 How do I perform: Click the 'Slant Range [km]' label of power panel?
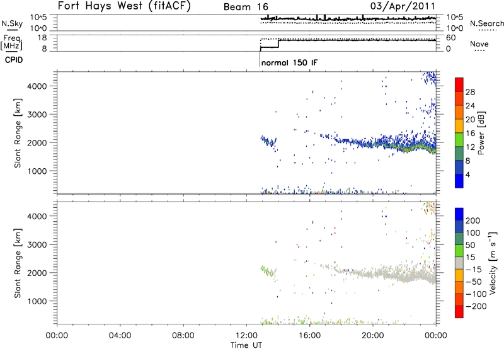pyautogui.click(x=18, y=133)
